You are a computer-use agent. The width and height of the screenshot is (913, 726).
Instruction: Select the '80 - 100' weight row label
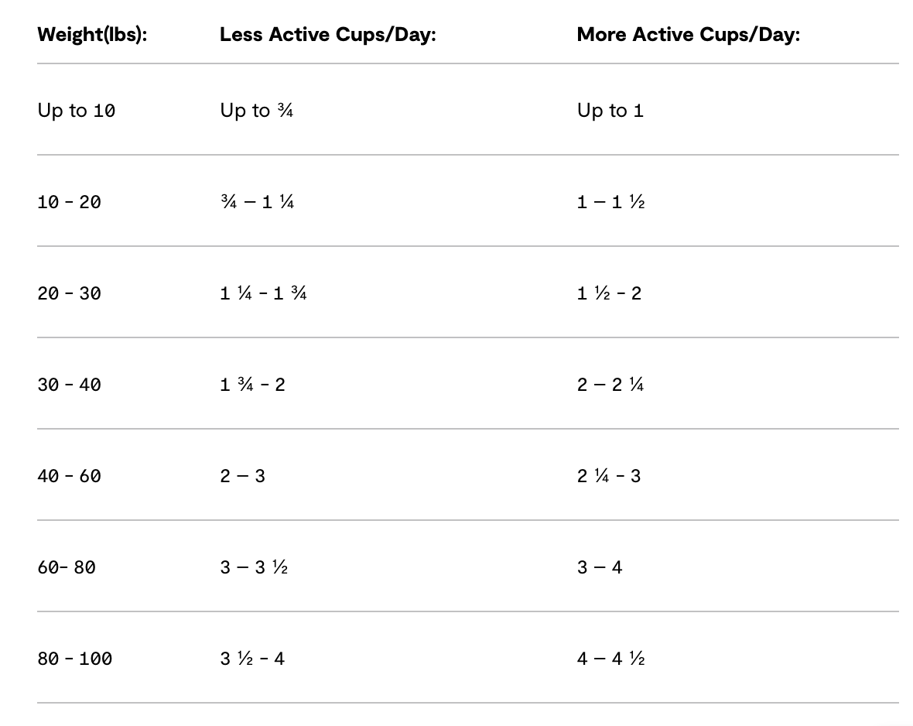coord(74,659)
